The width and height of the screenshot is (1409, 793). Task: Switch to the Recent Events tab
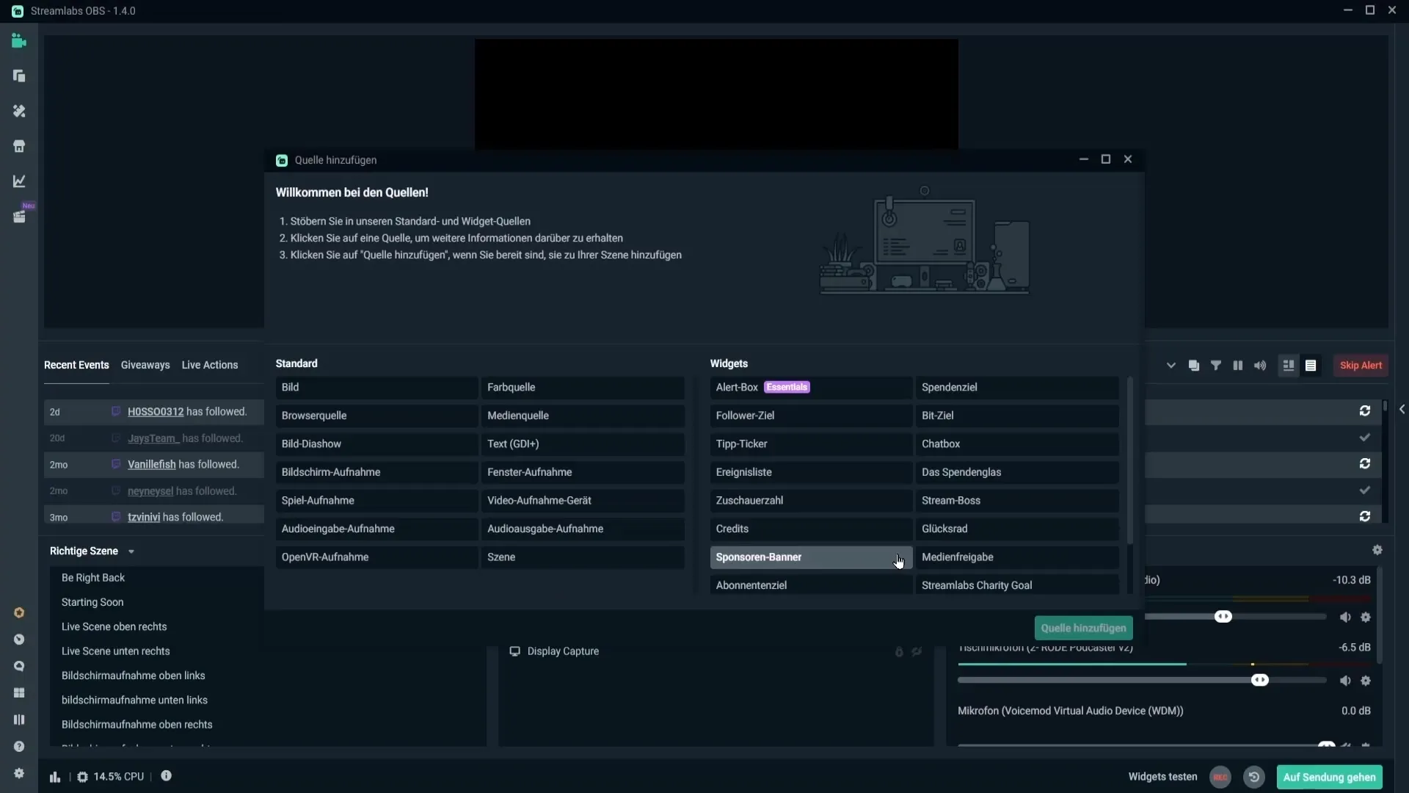tap(76, 365)
